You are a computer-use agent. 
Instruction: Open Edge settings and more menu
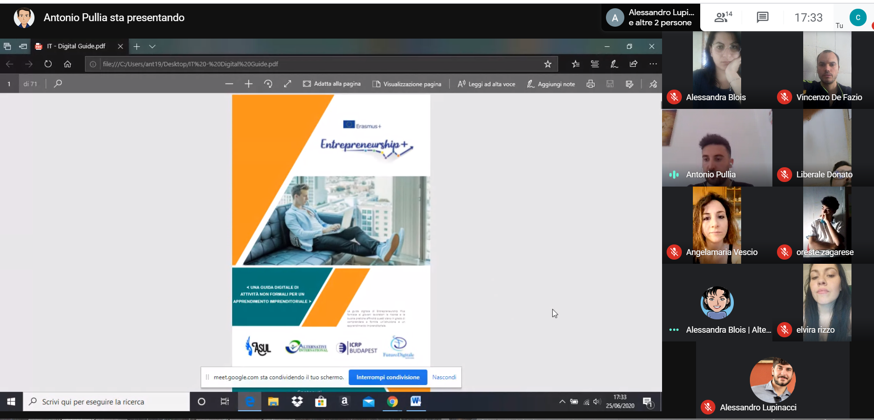tap(653, 64)
